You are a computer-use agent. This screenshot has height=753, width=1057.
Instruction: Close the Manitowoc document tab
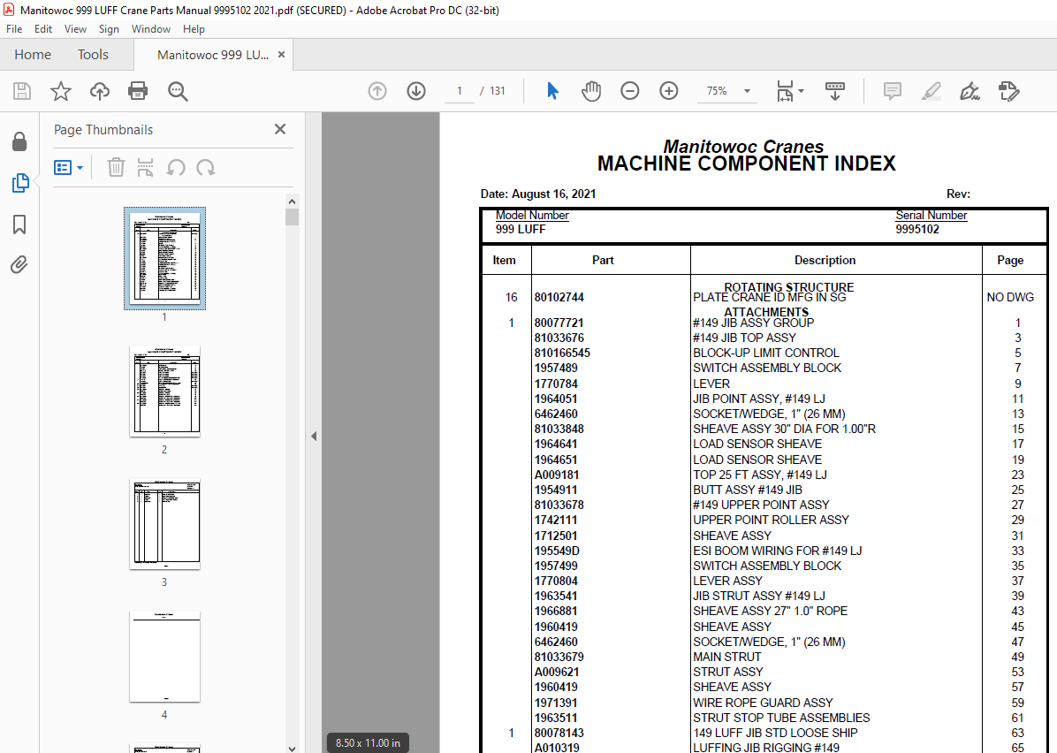(282, 55)
